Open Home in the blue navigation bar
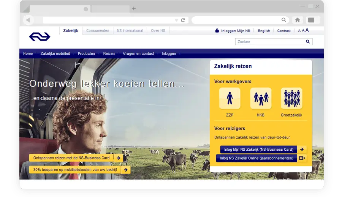Screen dimensions: 342x197 point(28,54)
